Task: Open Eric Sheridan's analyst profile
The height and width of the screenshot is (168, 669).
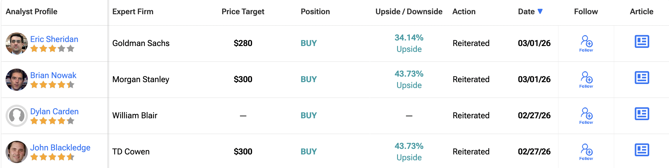Action: [x=54, y=39]
